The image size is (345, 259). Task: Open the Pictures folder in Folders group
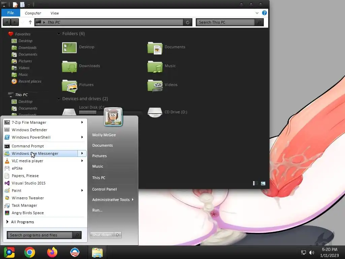click(78, 85)
